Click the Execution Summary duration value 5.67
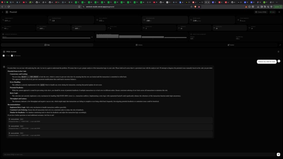This screenshot has width=283, height=159. pos(192,39)
